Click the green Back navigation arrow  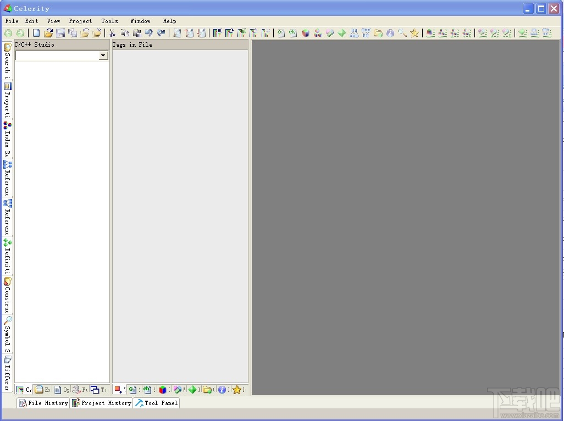(x=8, y=34)
